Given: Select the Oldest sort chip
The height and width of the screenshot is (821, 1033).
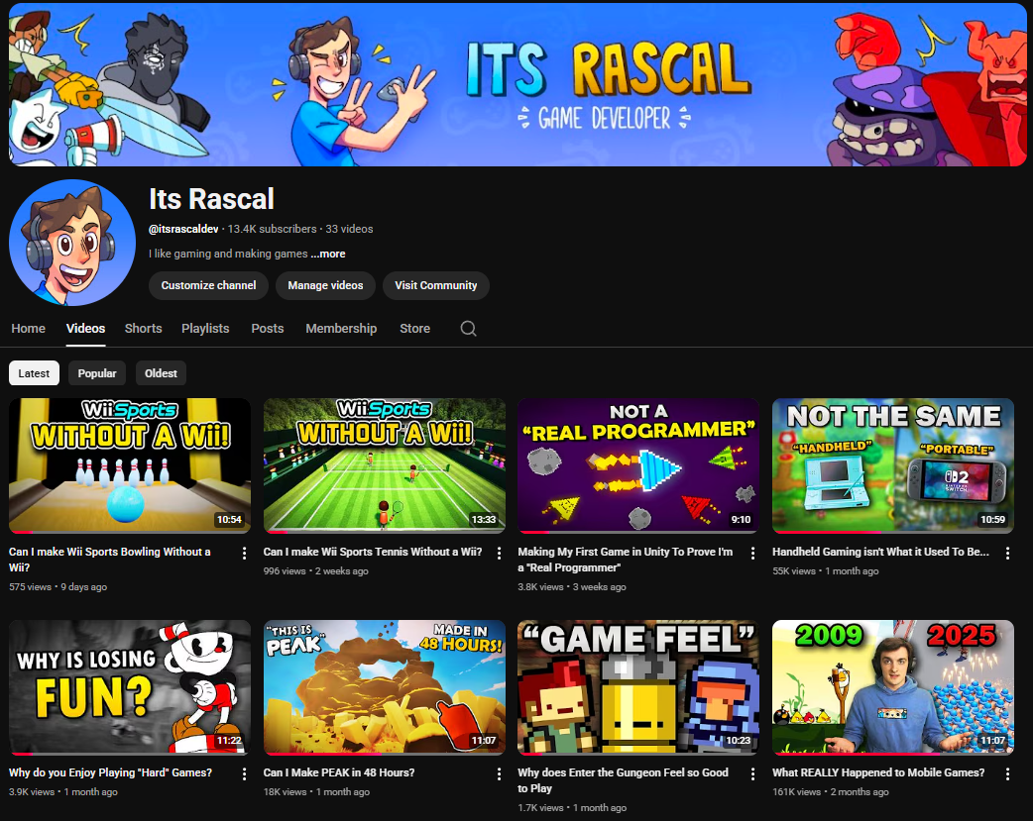Looking at the screenshot, I should click(161, 373).
